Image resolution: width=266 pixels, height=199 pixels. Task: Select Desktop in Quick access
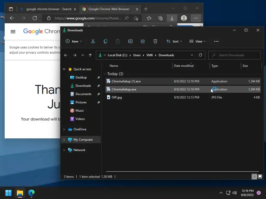(81, 77)
